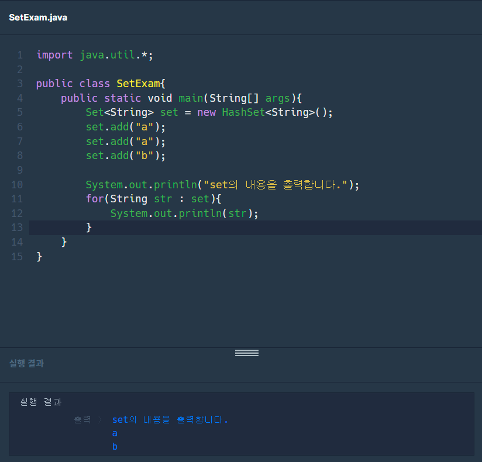Click the SetExam.java file tab
The height and width of the screenshot is (462, 482).
point(38,18)
